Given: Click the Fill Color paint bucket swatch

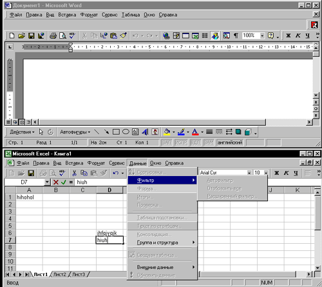Looking at the screenshot, I should (167, 132).
